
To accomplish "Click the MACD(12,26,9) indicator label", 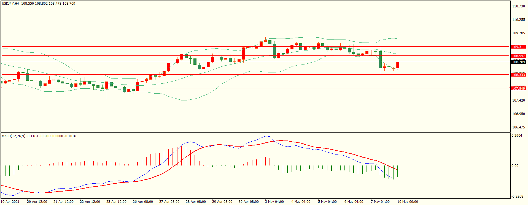I will (x=14, y=136).
